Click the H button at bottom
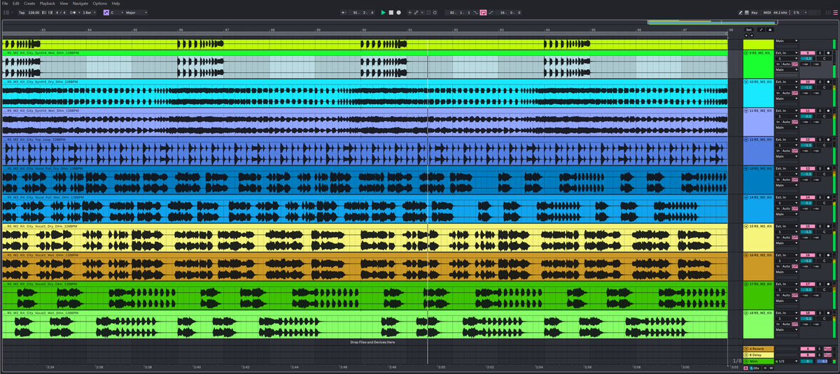840x374 pixels. pyautogui.click(x=765, y=368)
